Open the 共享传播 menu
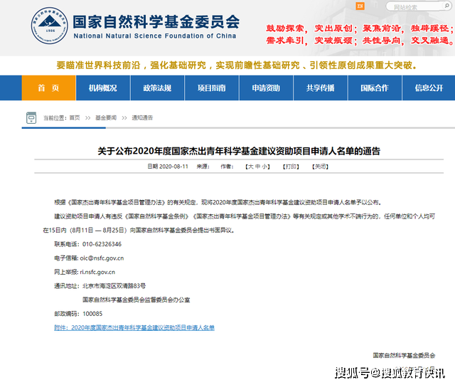Screen dimensions: 455x385 click(x=321, y=88)
